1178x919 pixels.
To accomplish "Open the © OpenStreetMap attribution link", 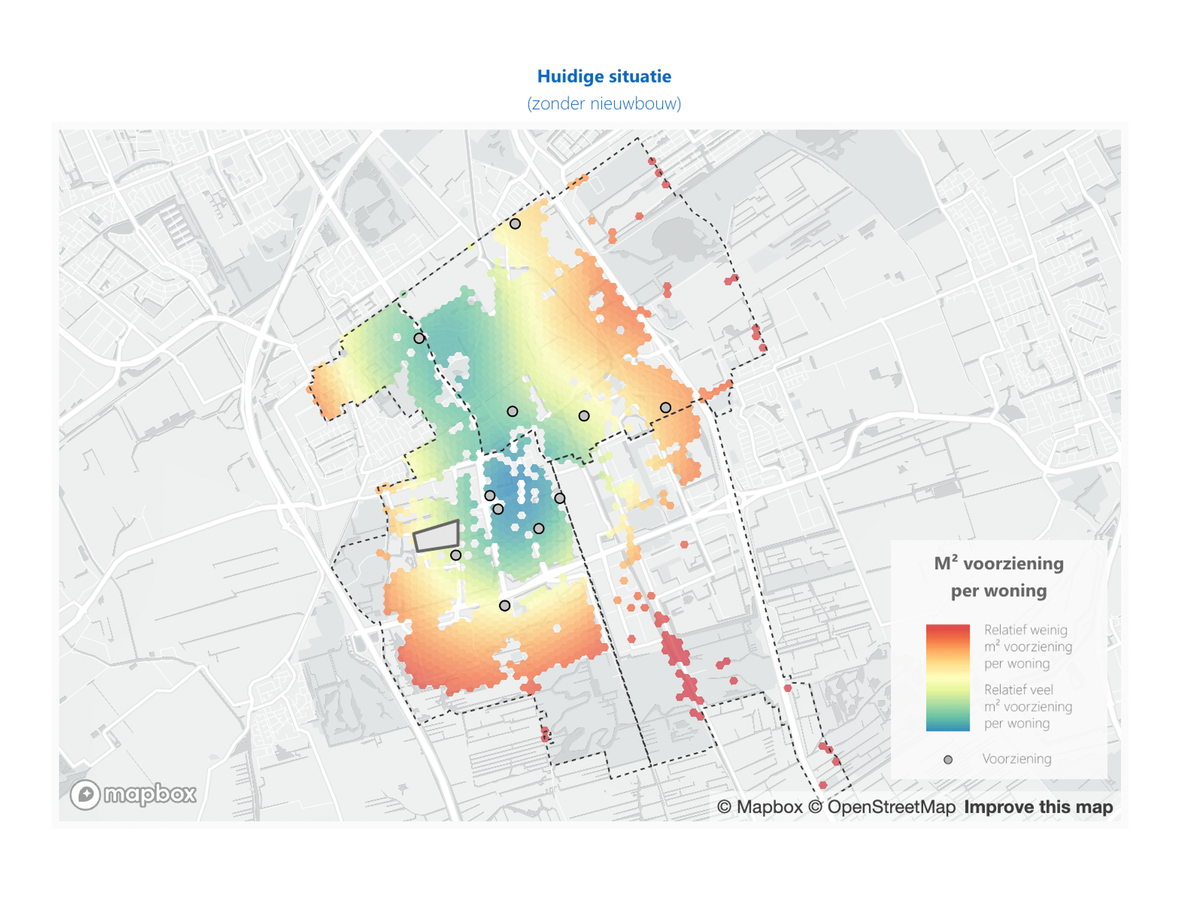I will (882, 807).
